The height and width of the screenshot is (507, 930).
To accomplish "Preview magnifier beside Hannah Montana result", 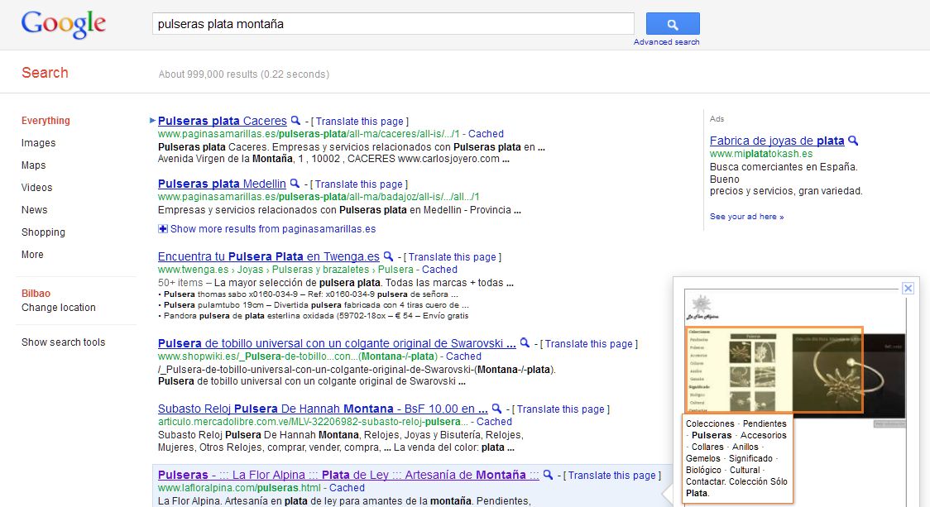I will coord(496,409).
